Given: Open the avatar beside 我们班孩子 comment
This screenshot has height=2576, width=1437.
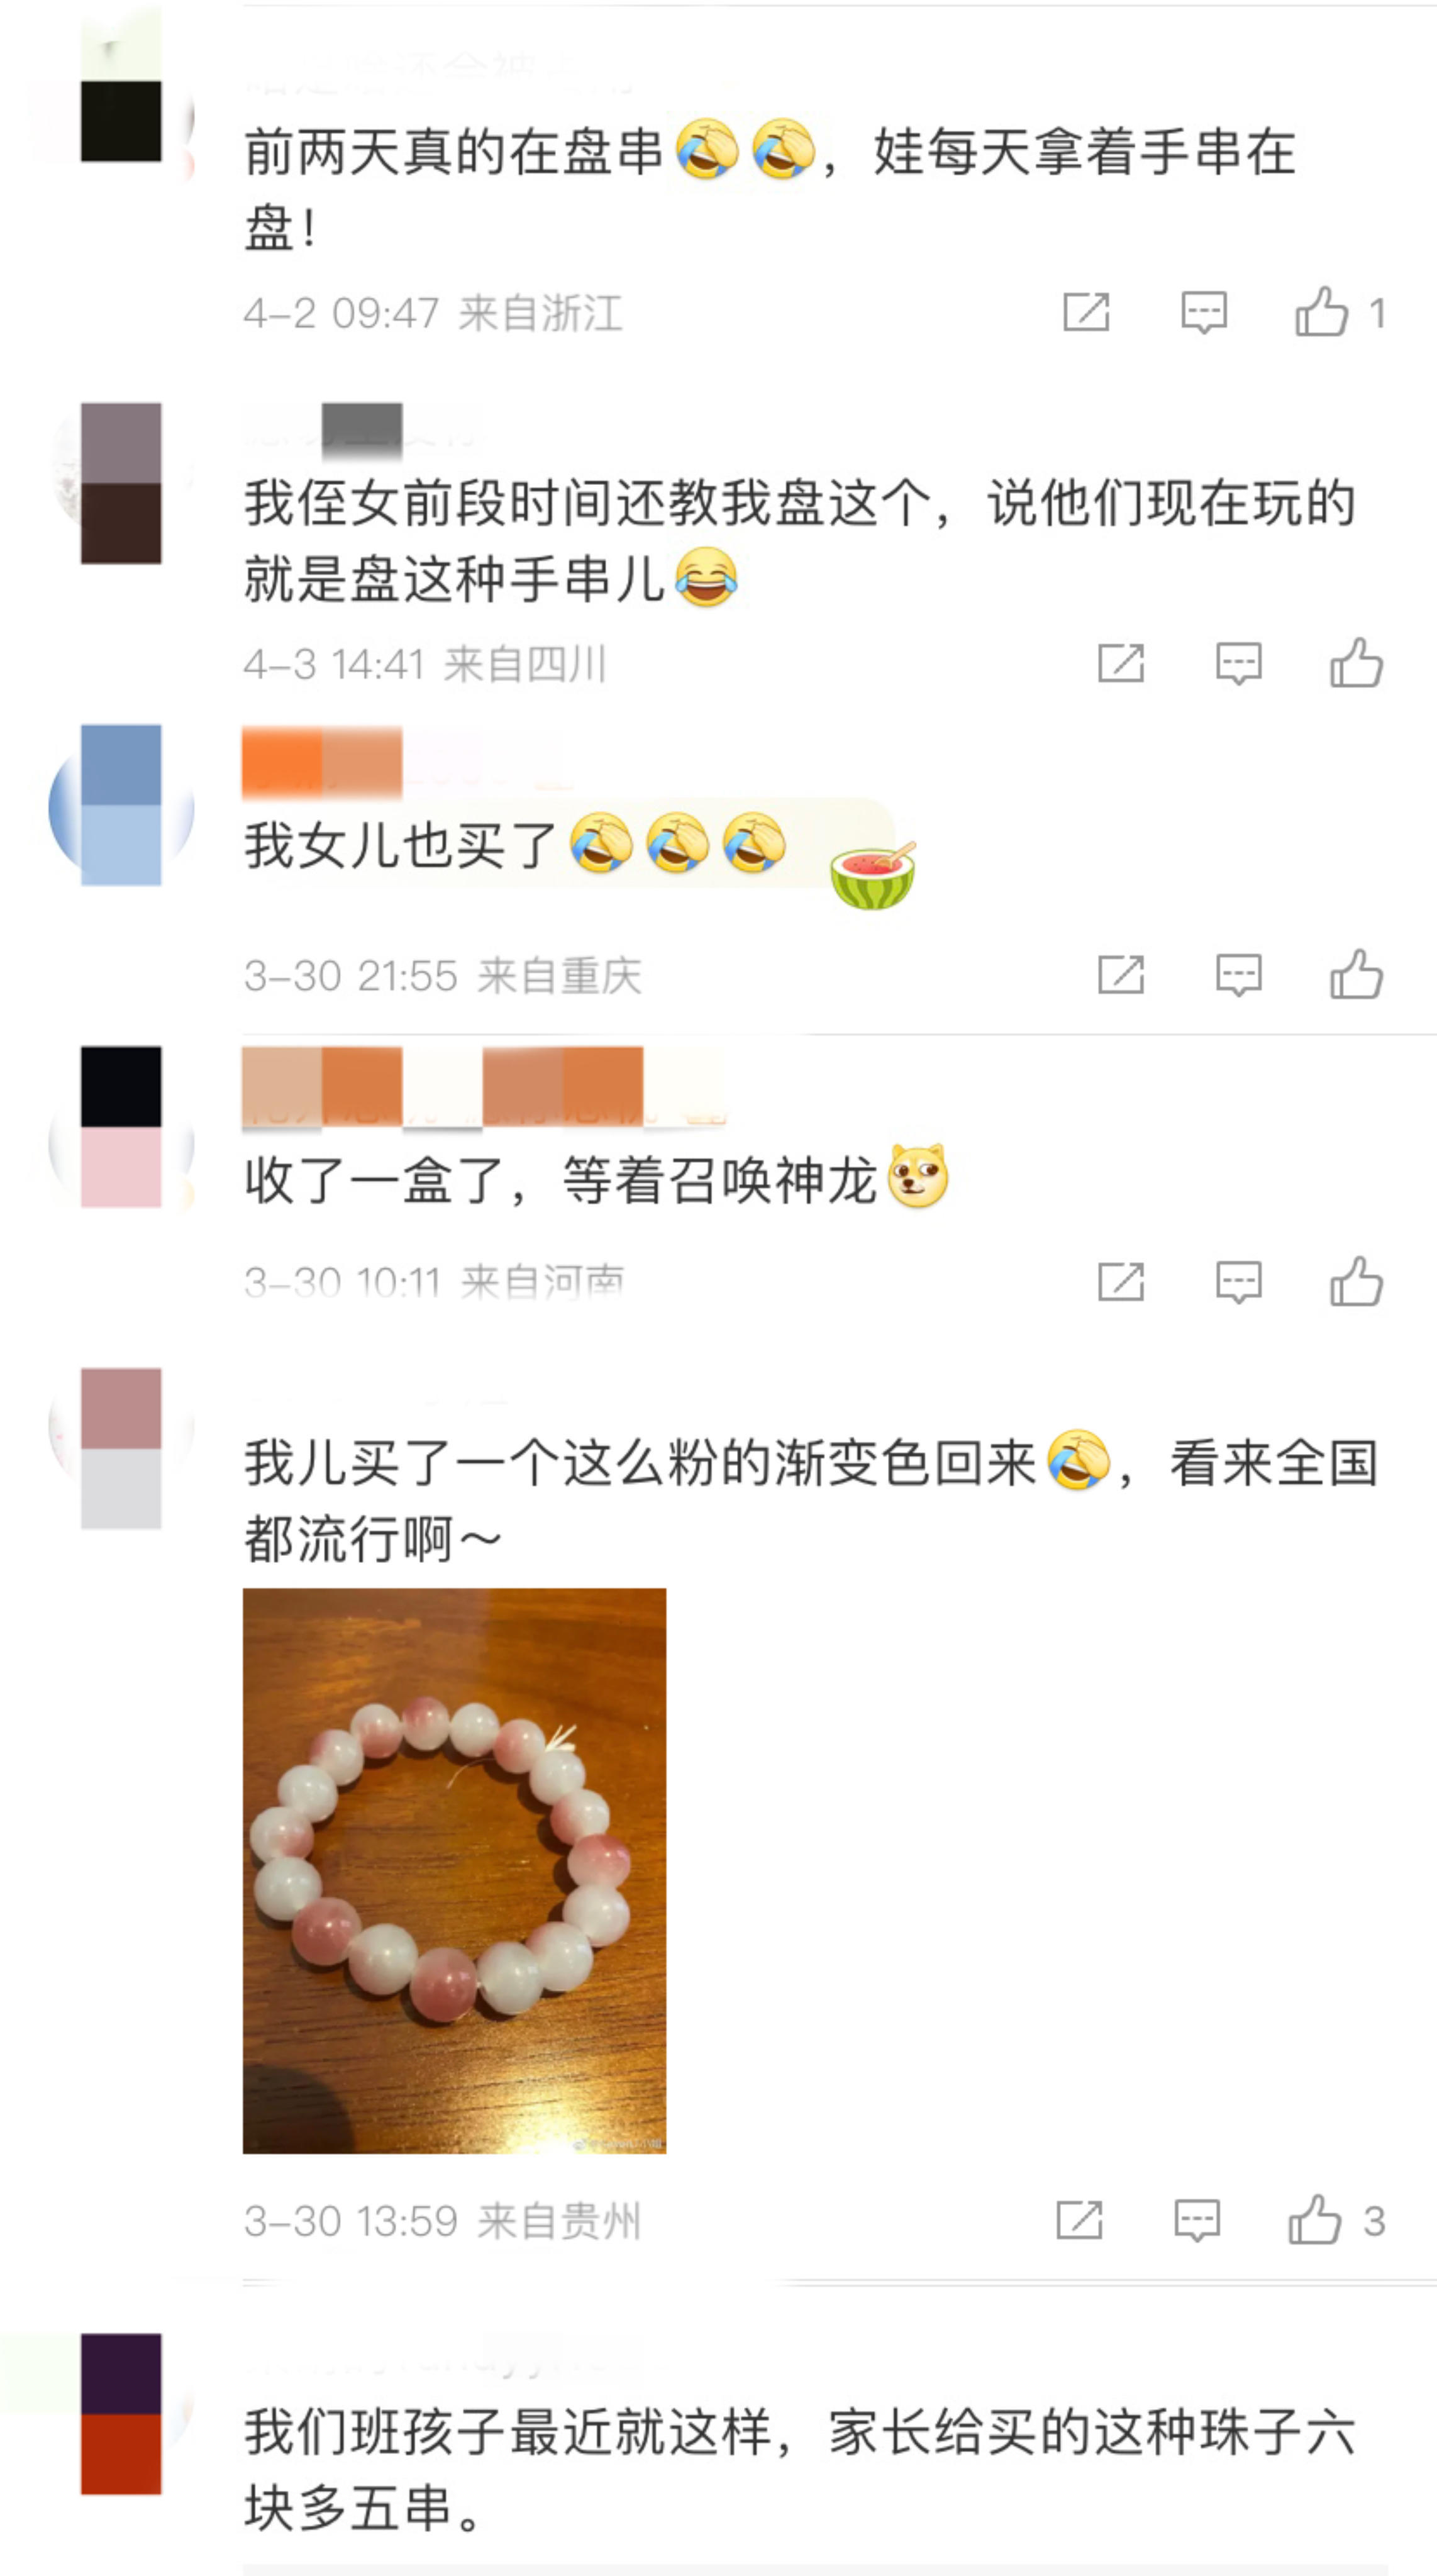Looking at the screenshot, I should [121, 2414].
